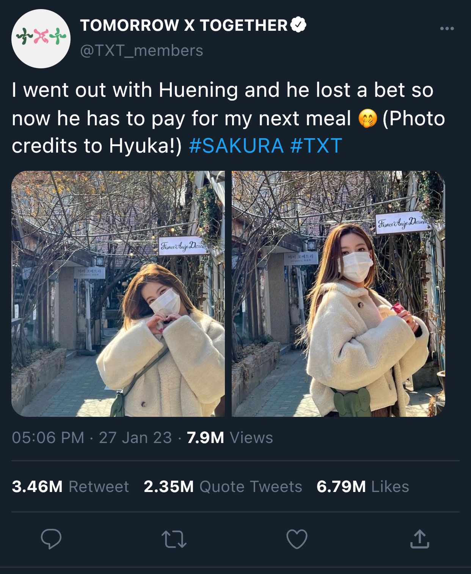Open the three-dot more options menu
This screenshot has height=574, width=471.
tap(447, 28)
